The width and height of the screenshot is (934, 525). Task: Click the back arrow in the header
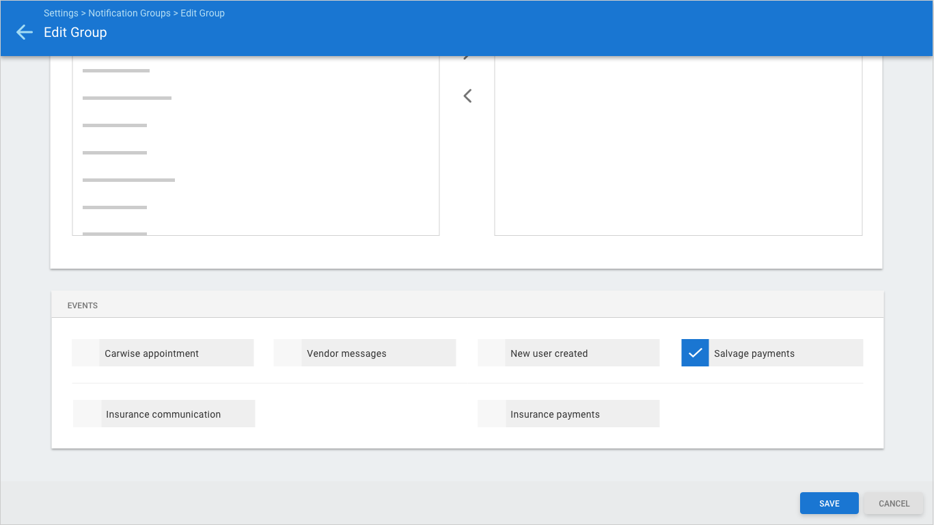25,32
